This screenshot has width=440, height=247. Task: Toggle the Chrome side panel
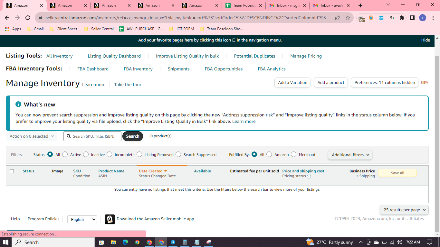coord(412,18)
